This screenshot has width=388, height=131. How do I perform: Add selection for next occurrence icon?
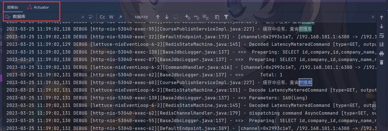(187, 17)
